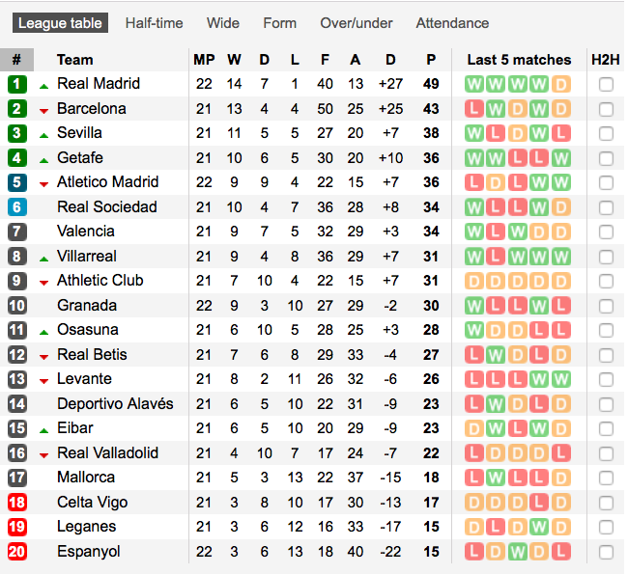Tick the H2H checkbox for Espanyol
This screenshot has width=628, height=574.
606,553
